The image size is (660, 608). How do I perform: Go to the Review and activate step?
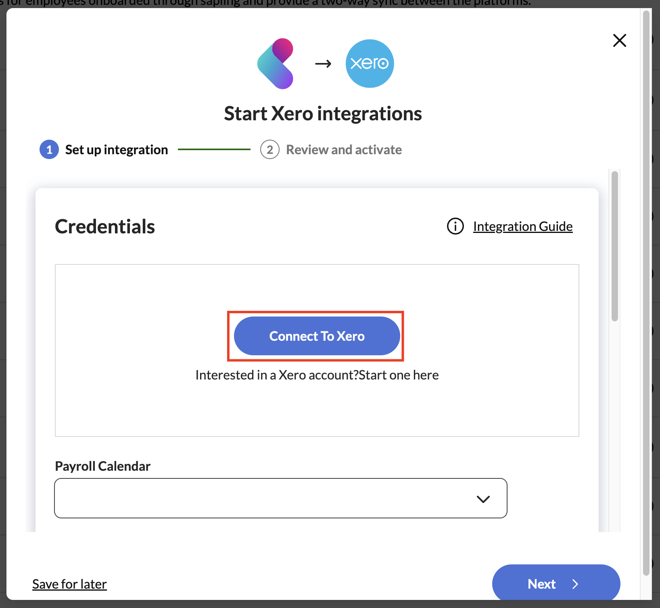(x=344, y=150)
